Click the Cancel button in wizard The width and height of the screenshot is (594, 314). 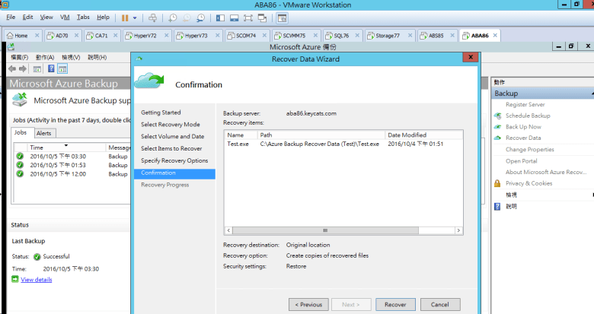(x=439, y=304)
